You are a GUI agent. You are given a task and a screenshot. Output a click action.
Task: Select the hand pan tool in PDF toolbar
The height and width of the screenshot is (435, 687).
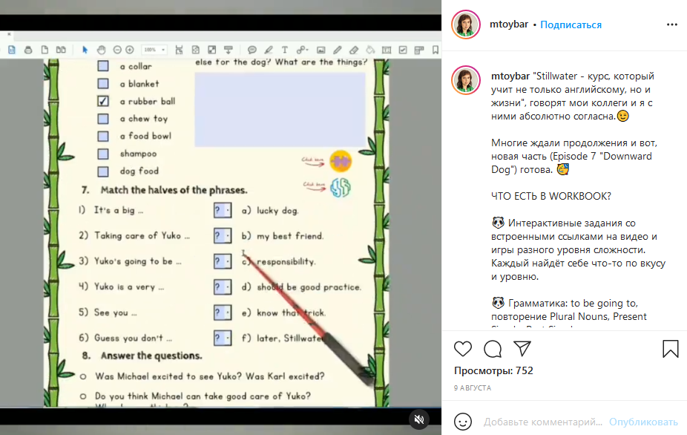[101, 50]
